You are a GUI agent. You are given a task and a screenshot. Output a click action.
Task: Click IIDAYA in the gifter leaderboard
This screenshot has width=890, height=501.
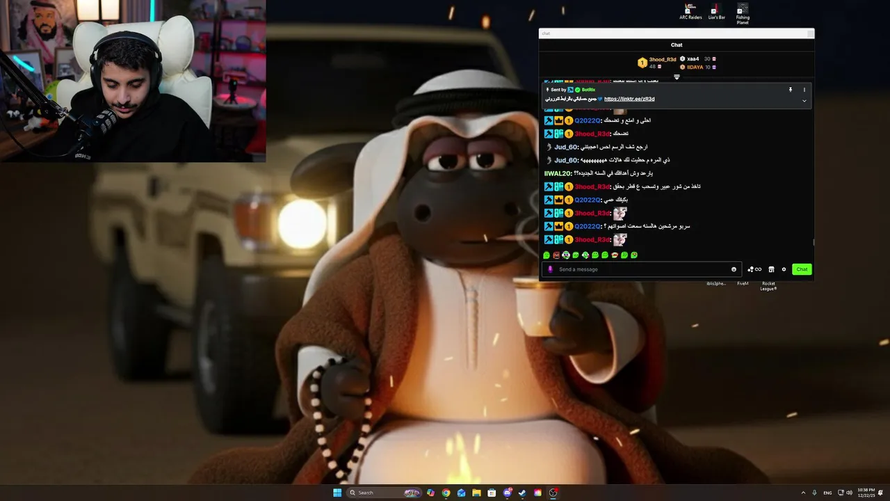pos(695,67)
